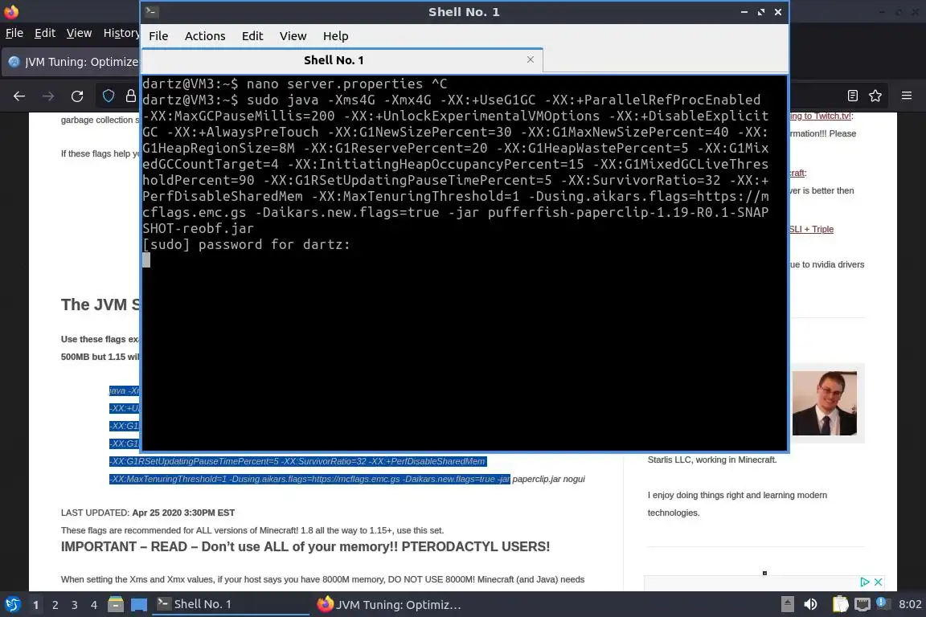Click 'Starlis LLC, working in Minecraft.' text
926x617 pixels.
(x=712, y=460)
